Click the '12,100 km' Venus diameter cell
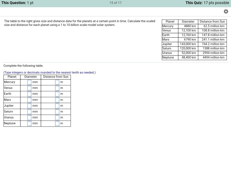 188,30
